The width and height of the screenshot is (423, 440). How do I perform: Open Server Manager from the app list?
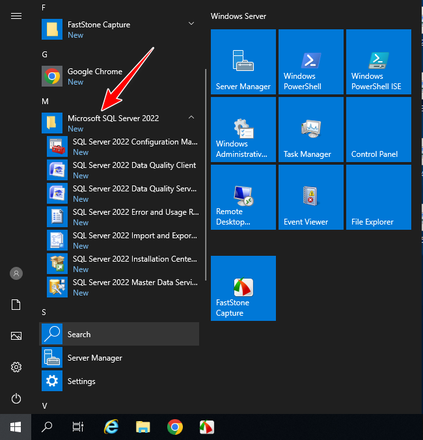click(x=120, y=357)
